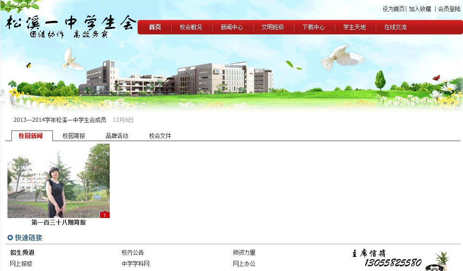Viewport: 463px width, 271px height.
Task: Switch to the 品牌活动 tab
Action: point(117,136)
